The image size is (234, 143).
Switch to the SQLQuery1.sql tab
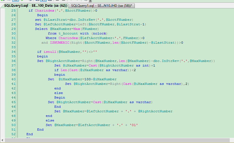pyautogui.click(x=102, y=6)
